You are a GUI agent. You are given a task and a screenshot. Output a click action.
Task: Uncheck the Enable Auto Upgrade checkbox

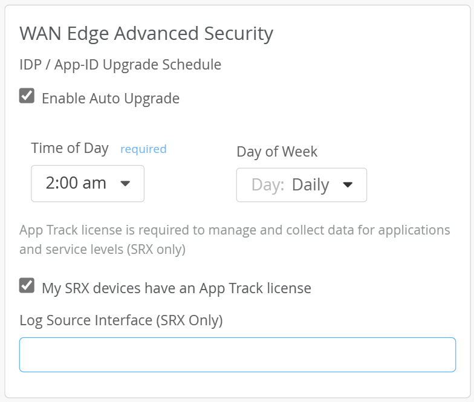tap(27, 96)
